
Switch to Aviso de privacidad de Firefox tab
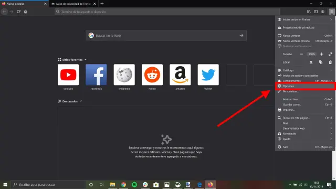click(73, 4)
